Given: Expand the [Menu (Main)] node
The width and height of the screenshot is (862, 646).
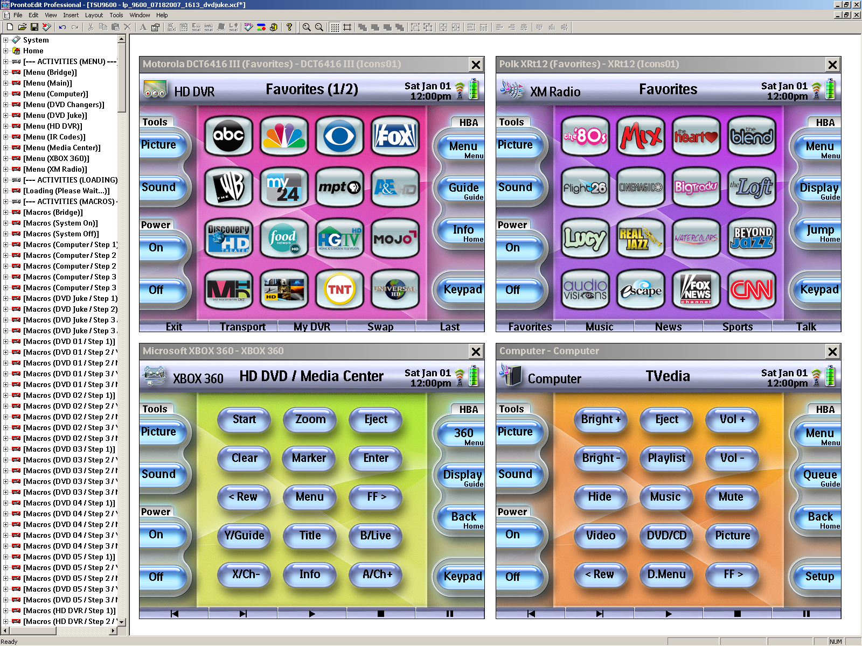Looking at the screenshot, I should (5, 83).
